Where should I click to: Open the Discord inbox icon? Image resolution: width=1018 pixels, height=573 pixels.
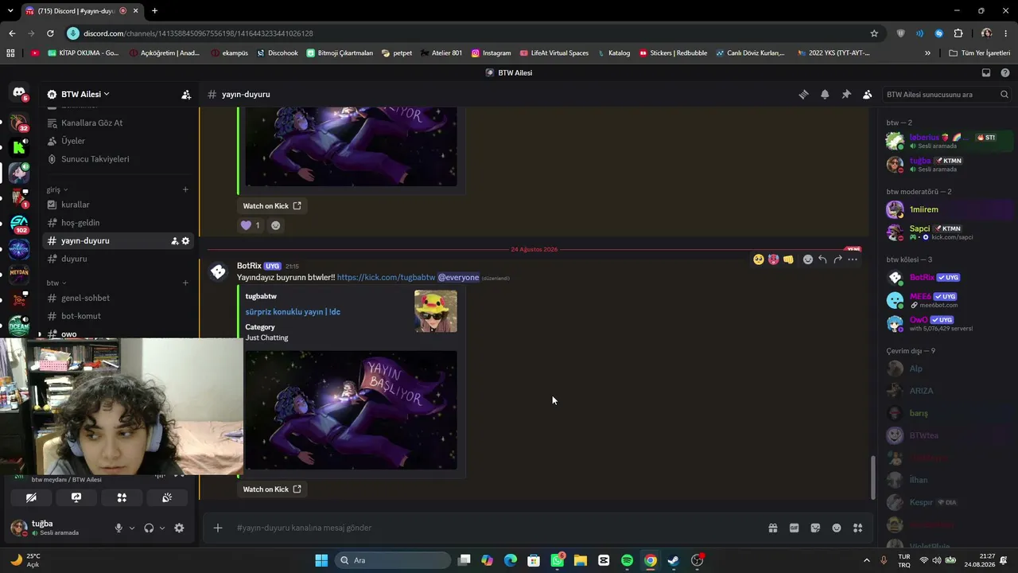click(986, 72)
